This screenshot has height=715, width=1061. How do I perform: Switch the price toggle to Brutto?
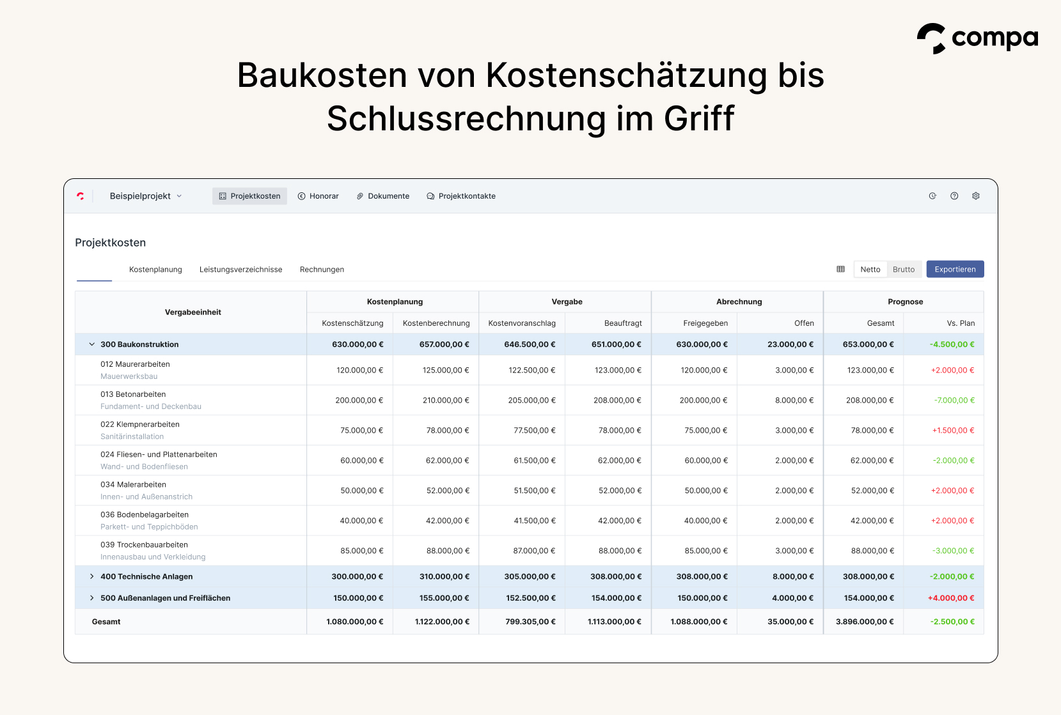(904, 269)
